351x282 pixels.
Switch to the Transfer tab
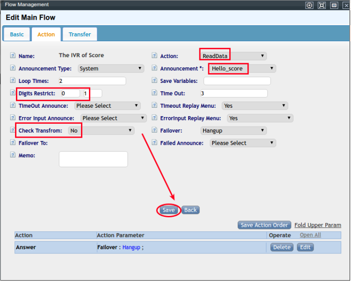point(80,34)
